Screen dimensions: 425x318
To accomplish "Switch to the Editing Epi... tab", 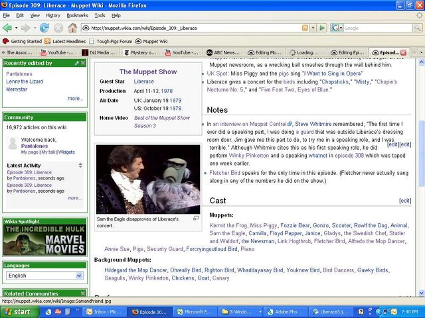I will point(348,52).
